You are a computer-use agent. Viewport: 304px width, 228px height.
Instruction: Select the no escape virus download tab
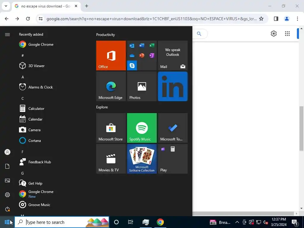tap(46, 6)
